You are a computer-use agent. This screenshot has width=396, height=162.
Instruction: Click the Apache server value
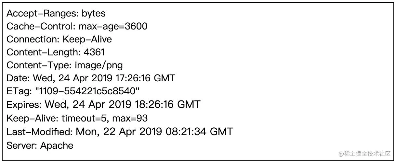coord(57,145)
